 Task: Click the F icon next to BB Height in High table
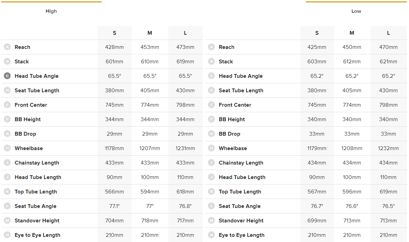pos(7,119)
